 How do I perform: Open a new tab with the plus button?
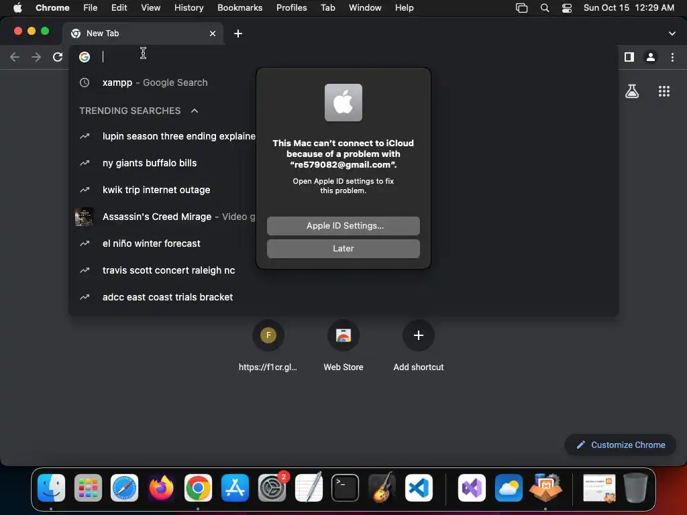[x=238, y=34]
